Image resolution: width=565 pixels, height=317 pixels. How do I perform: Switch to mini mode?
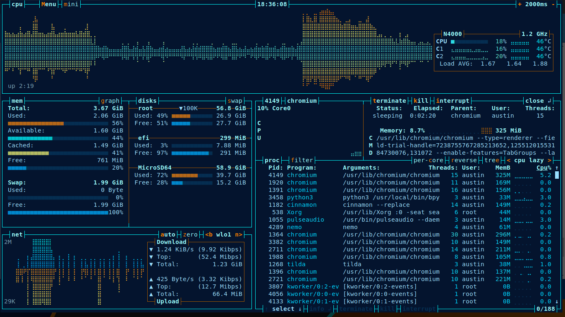tap(71, 4)
